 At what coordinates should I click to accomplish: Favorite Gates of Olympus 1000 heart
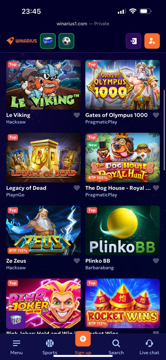point(156,115)
